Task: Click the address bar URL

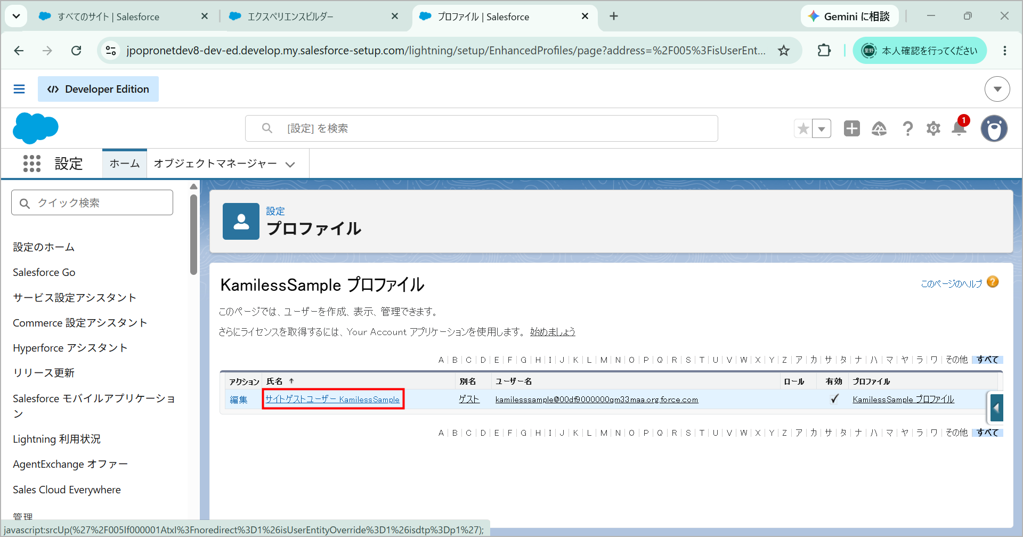Action: point(446,51)
